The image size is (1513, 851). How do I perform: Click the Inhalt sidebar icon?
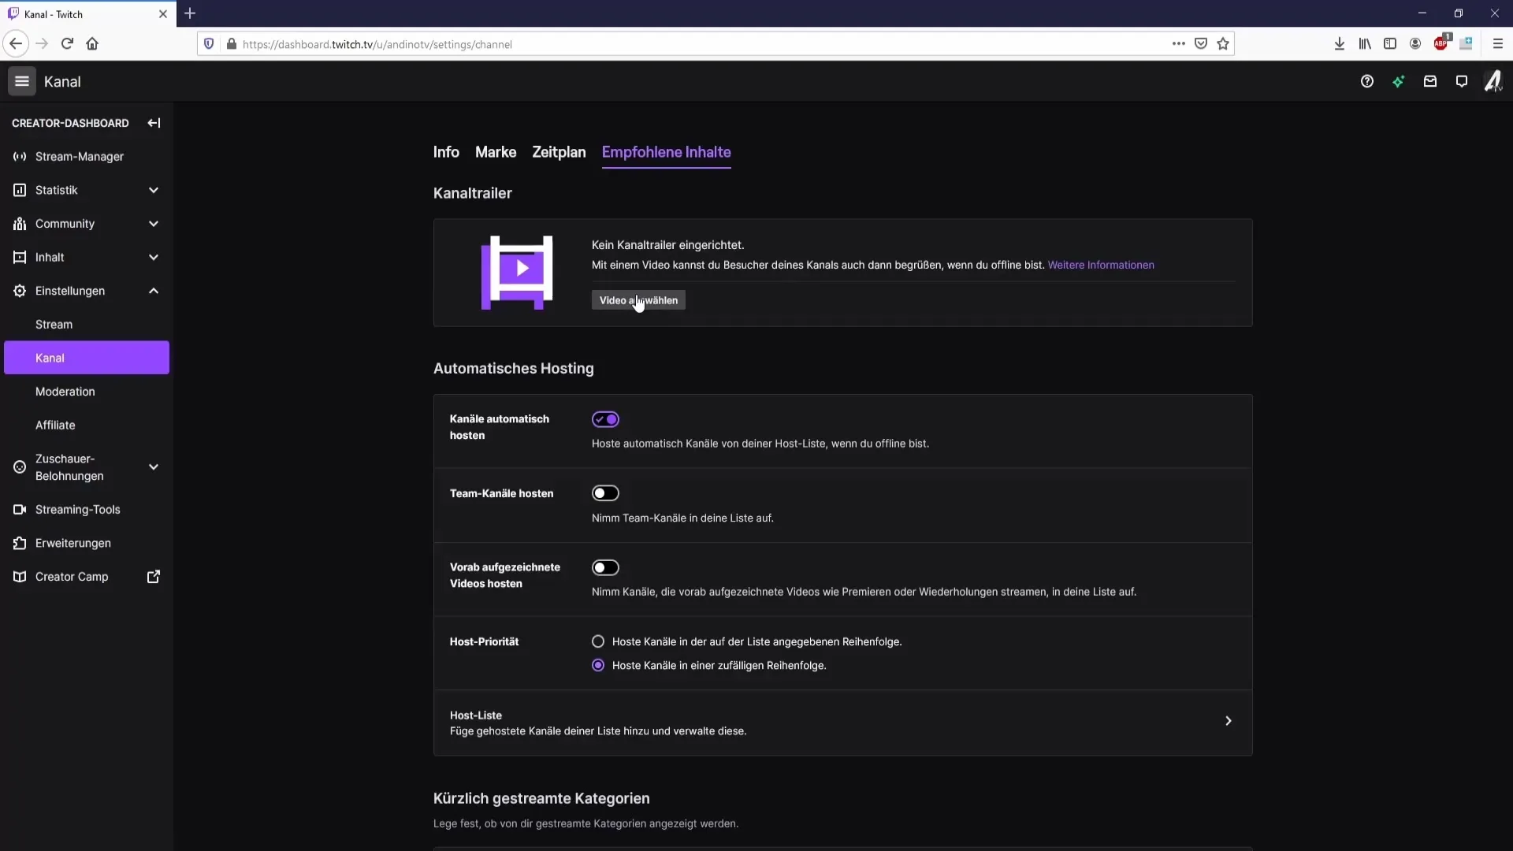point(19,257)
